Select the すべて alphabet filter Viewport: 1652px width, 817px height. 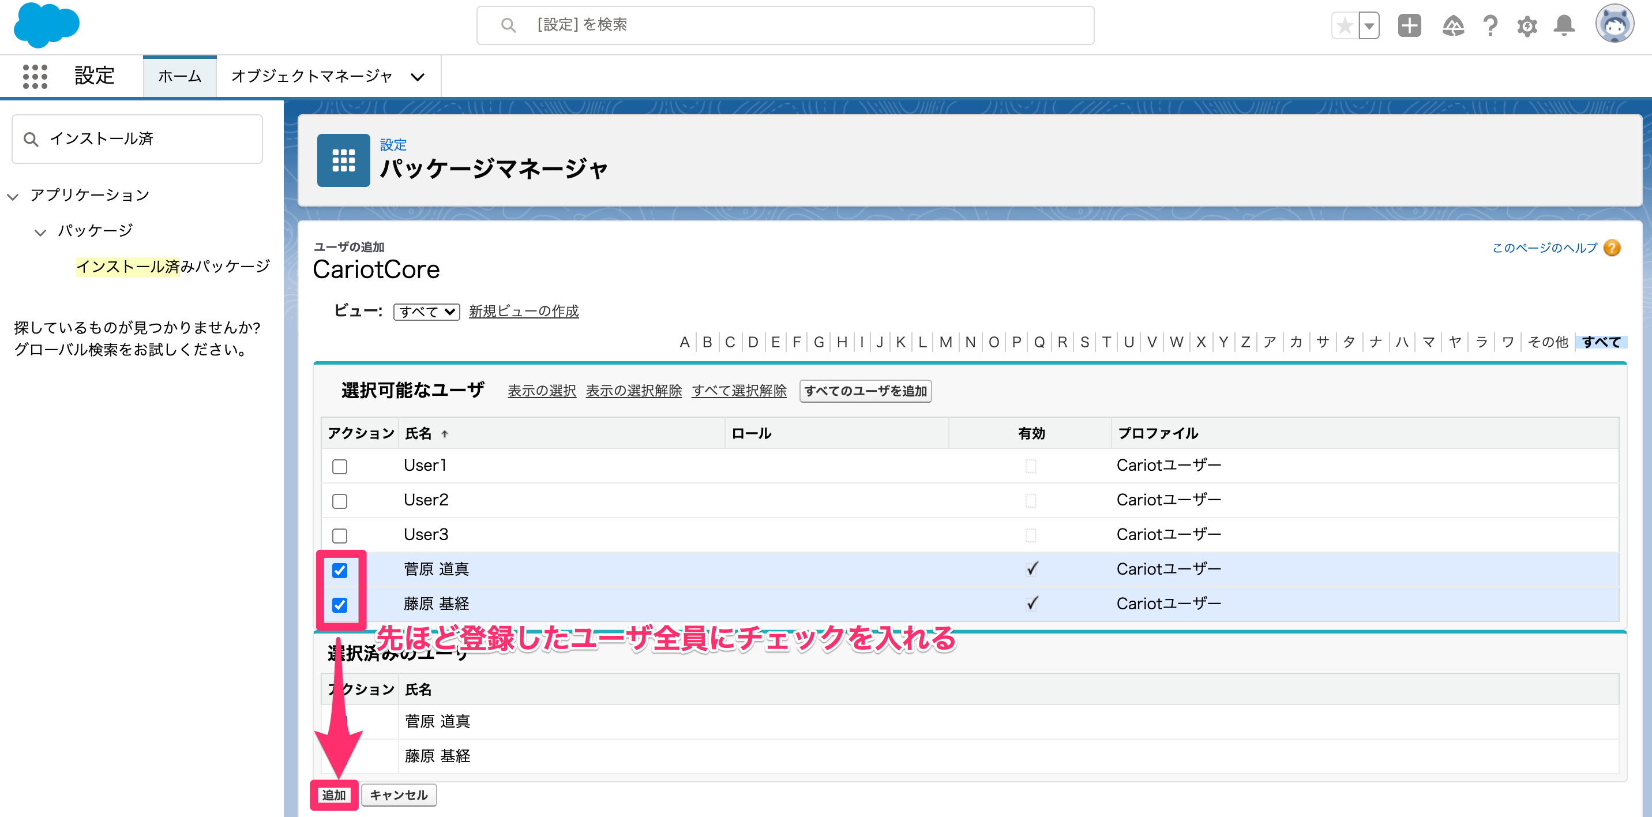click(x=1601, y=342)
